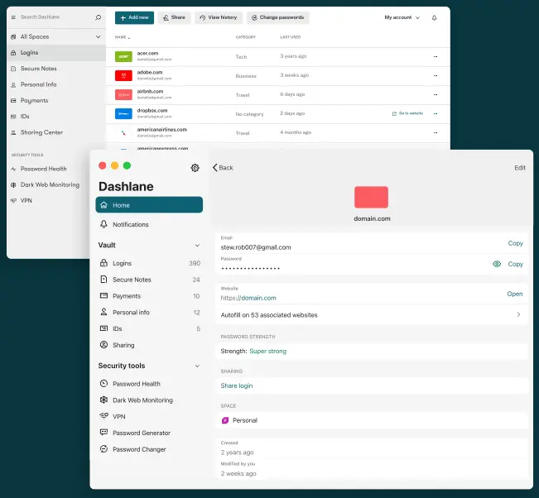
Task: Click the Sharing icon in Vault list
Action: point(103,344)
